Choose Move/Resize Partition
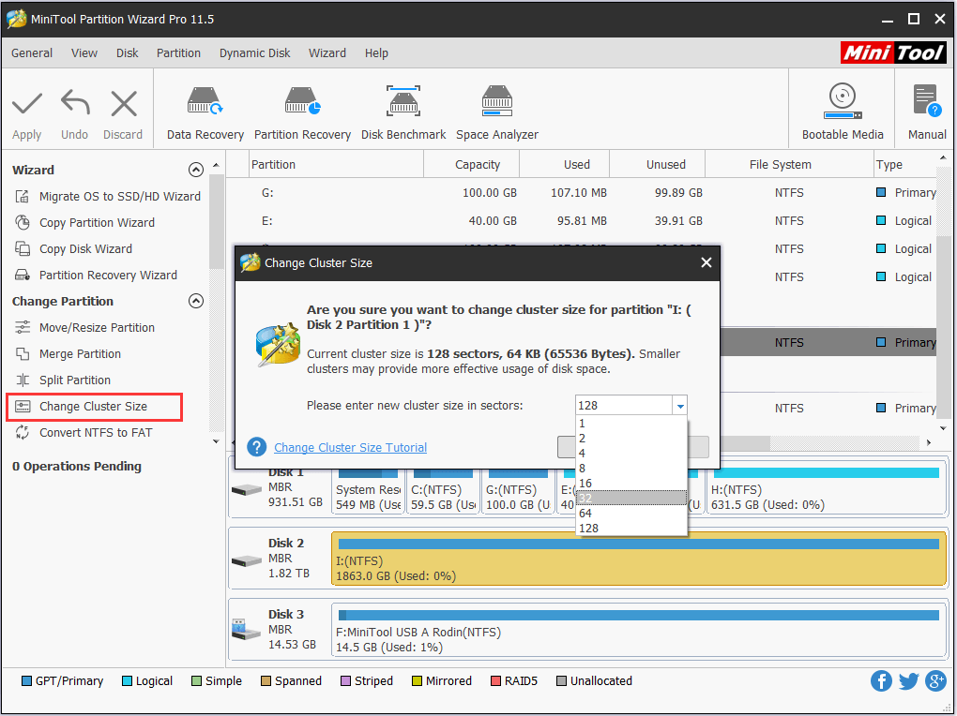The height and width of the screenshot is (716, 957). [84, 327]
